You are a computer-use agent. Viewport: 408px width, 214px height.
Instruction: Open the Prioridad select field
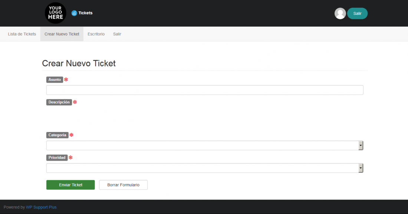(x=205, y=168)
